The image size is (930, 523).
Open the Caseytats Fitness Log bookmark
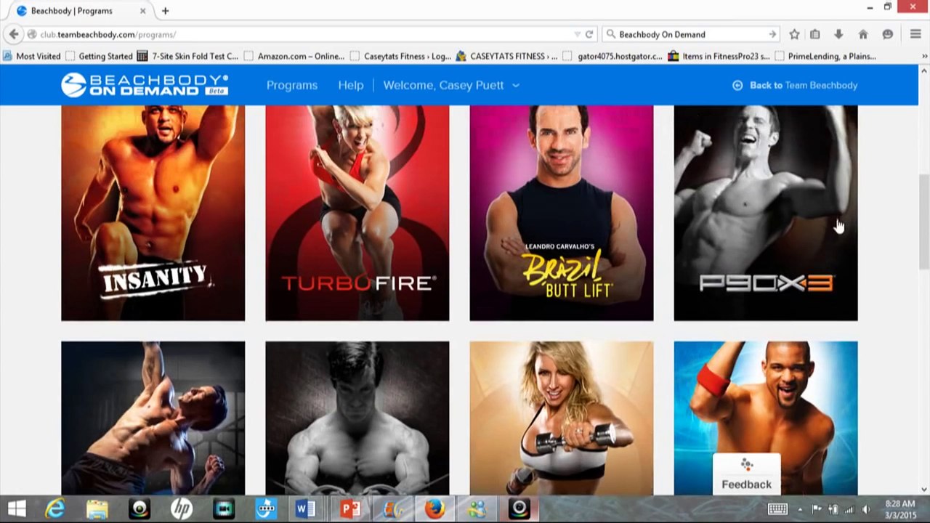(400, 56)
